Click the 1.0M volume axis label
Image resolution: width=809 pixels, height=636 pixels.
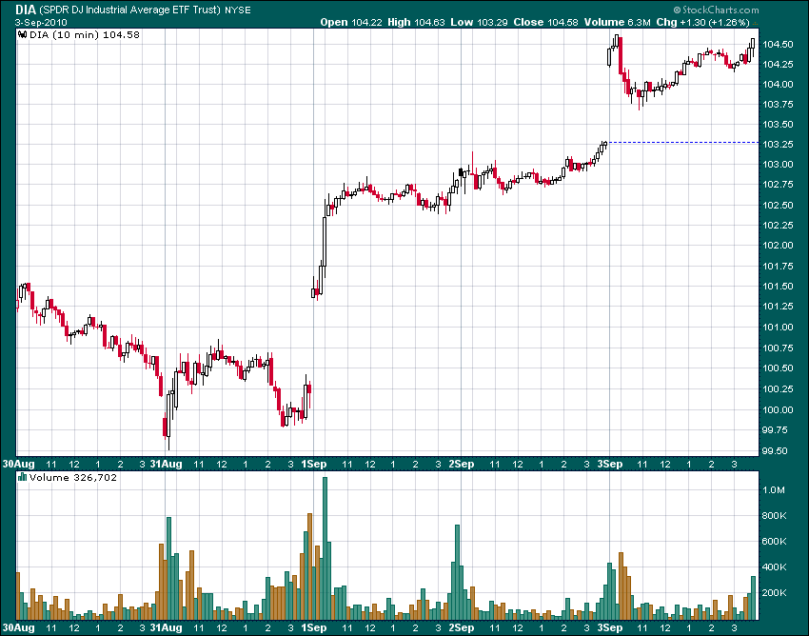coord(774,490)
